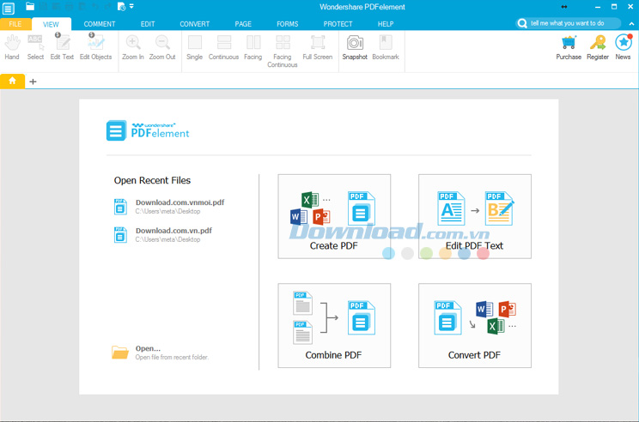The height and width of the screenshot is (422, 639).
Task: Switch to Facing page layout
Action: click(x=253, y=48)
